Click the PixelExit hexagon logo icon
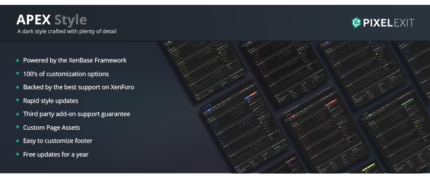The width and height of the screenshot is (430, 177). [356, 23]
